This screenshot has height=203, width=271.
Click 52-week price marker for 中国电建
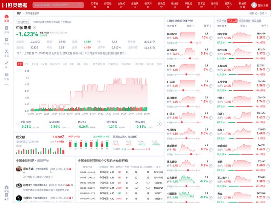[x=133, y=149]
